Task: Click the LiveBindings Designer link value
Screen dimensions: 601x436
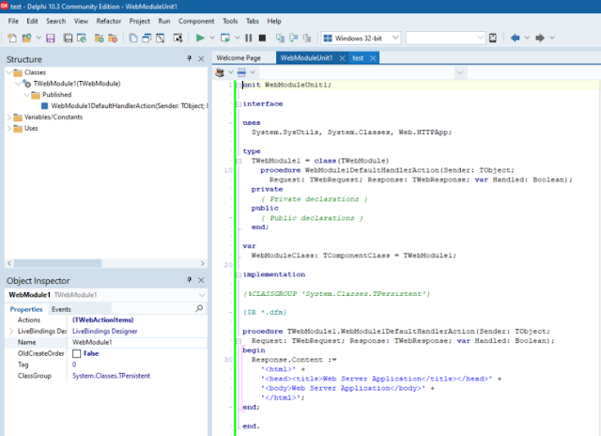Action: [x=104, y=331]
